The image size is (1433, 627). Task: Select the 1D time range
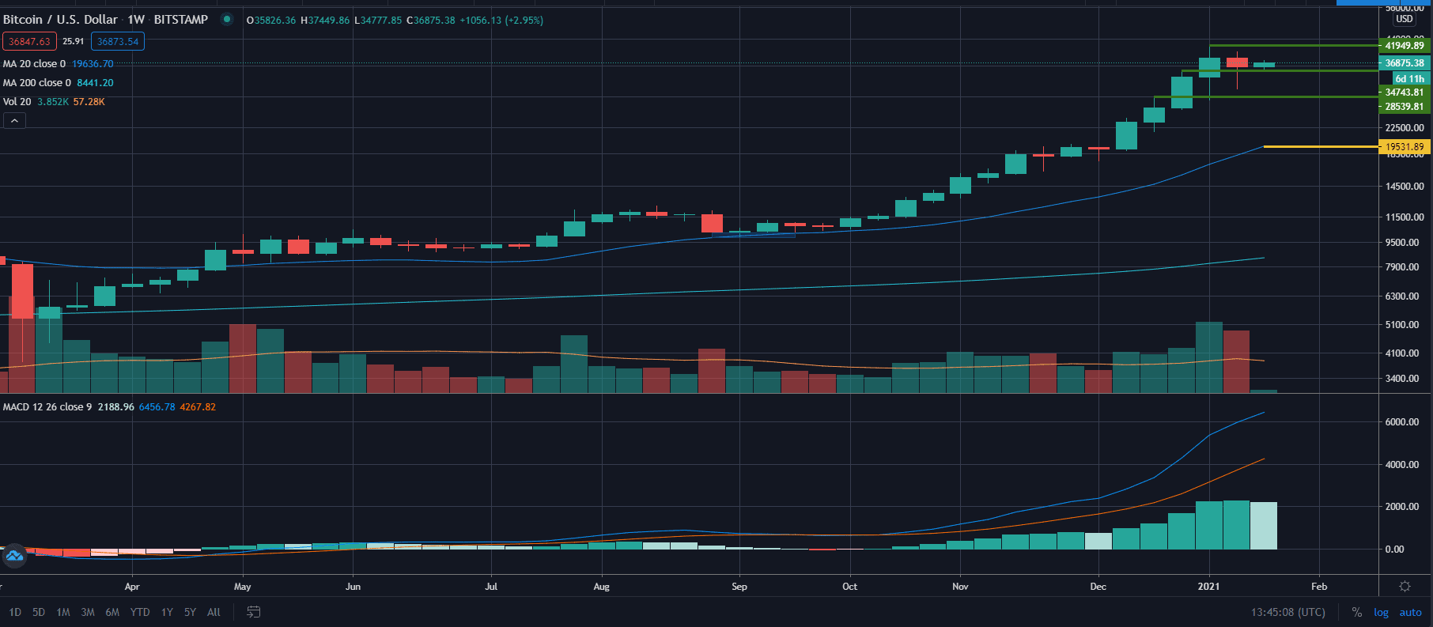point(15,612)
